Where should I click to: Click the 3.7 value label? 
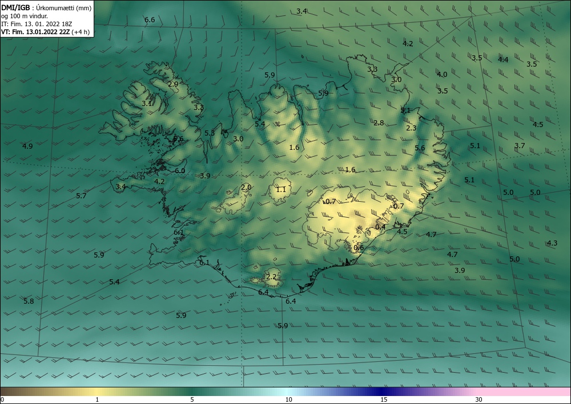(520, 146)
